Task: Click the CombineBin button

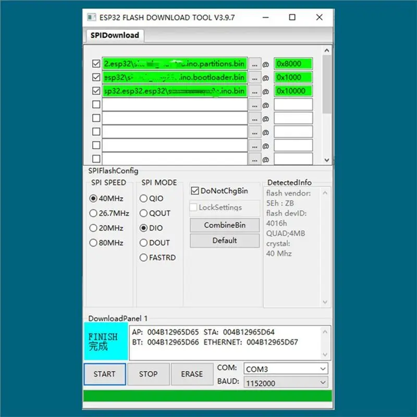Action: click(x=225, y=225)
